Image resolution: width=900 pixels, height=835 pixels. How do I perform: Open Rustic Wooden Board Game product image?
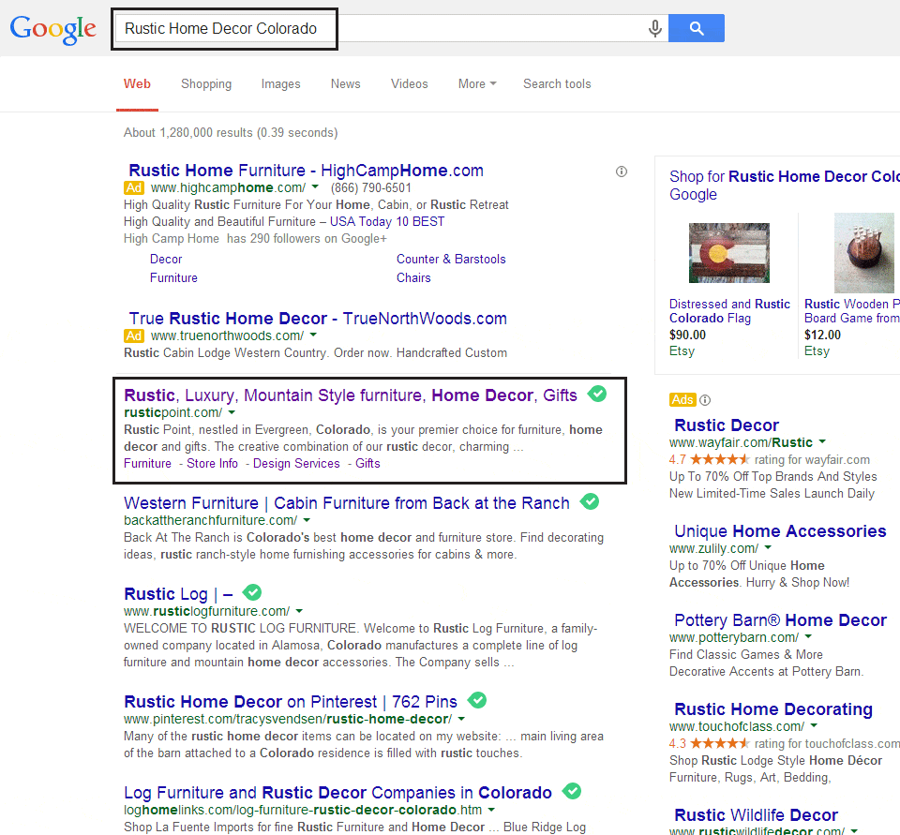(x=863, y=253)
